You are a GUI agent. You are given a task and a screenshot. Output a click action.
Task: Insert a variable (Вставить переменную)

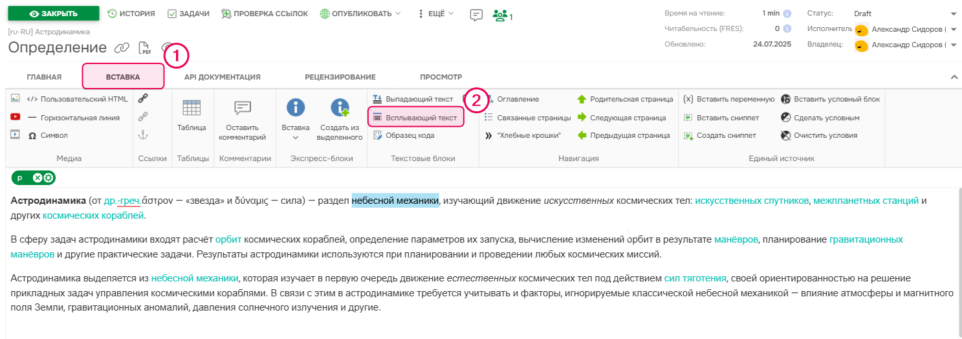(x=729, y=99)
